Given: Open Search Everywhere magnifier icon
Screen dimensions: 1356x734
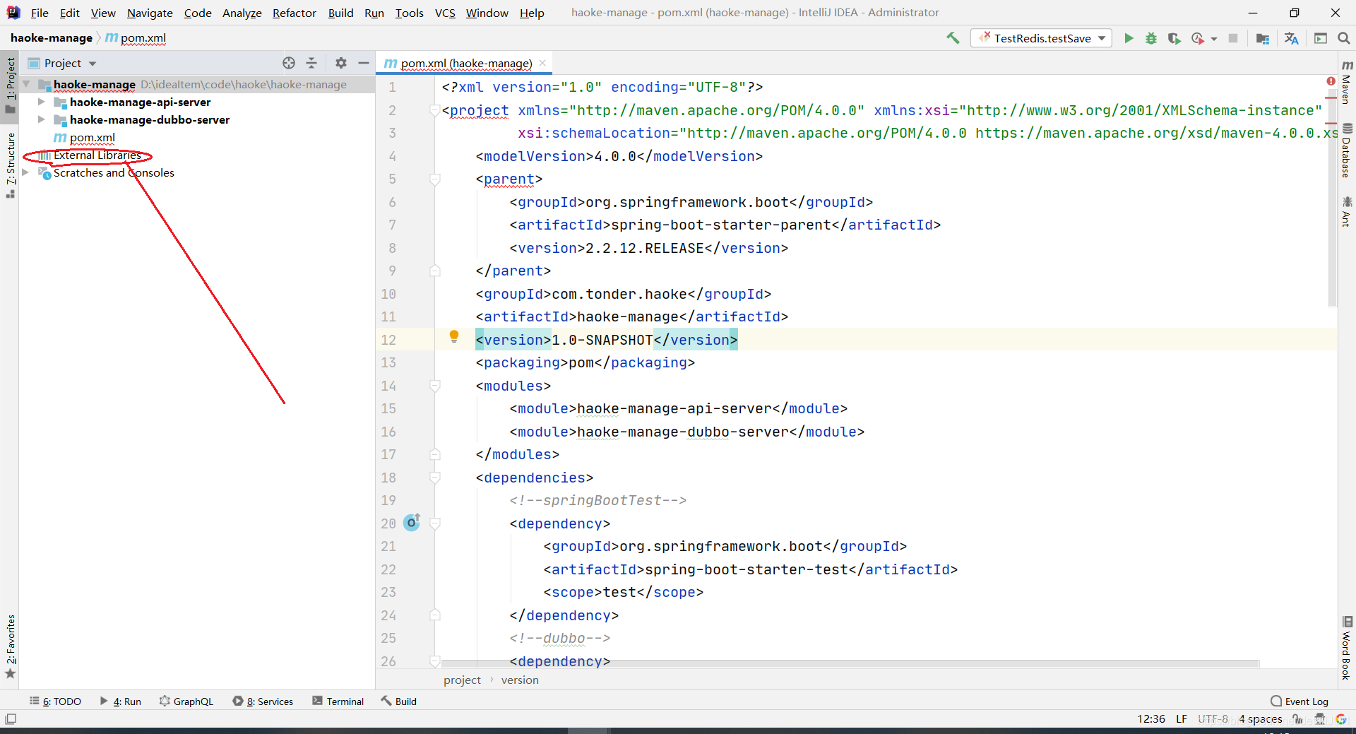Looking at the screenshot, I should (1344, 38).
